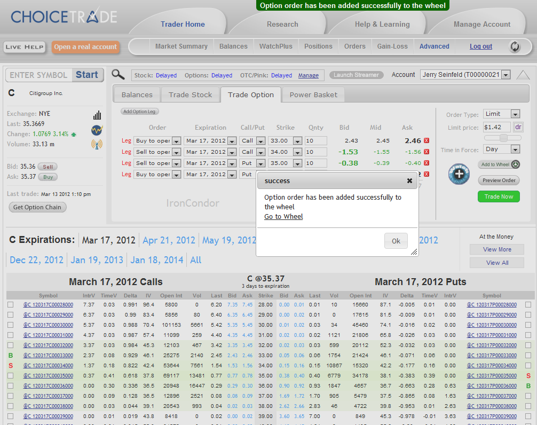Click the magnifying glass search icon
The image size is (537, 425).
(118, 74)
